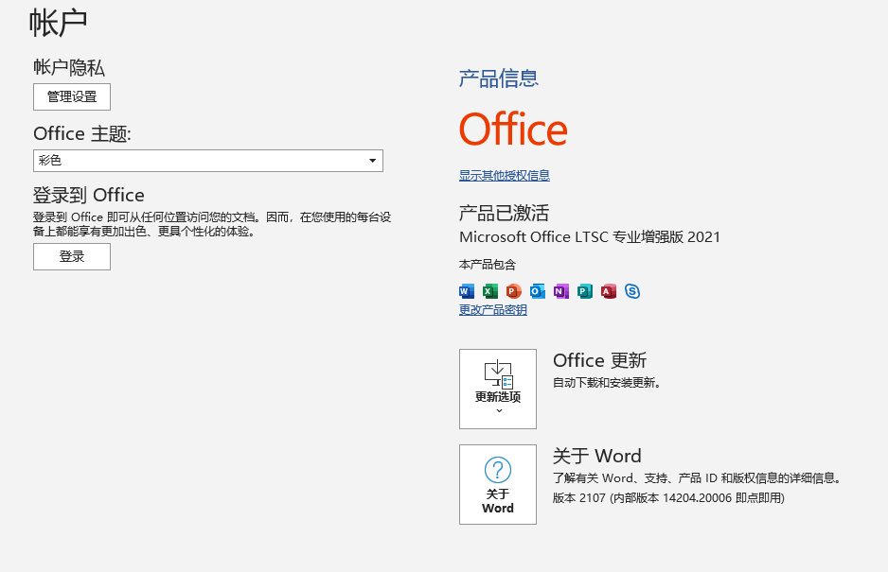This screenshot has width=888, height=572.
Task: Click the PowerPoint app icon
Action: (x=514, y=291)
